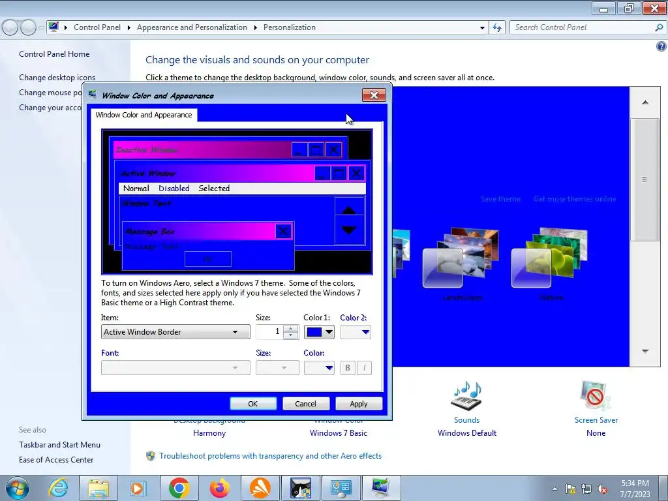Click the Cancel button
The height and width of the screenshot is (501, 668).
pyautogui.click(x=306, y=403)
